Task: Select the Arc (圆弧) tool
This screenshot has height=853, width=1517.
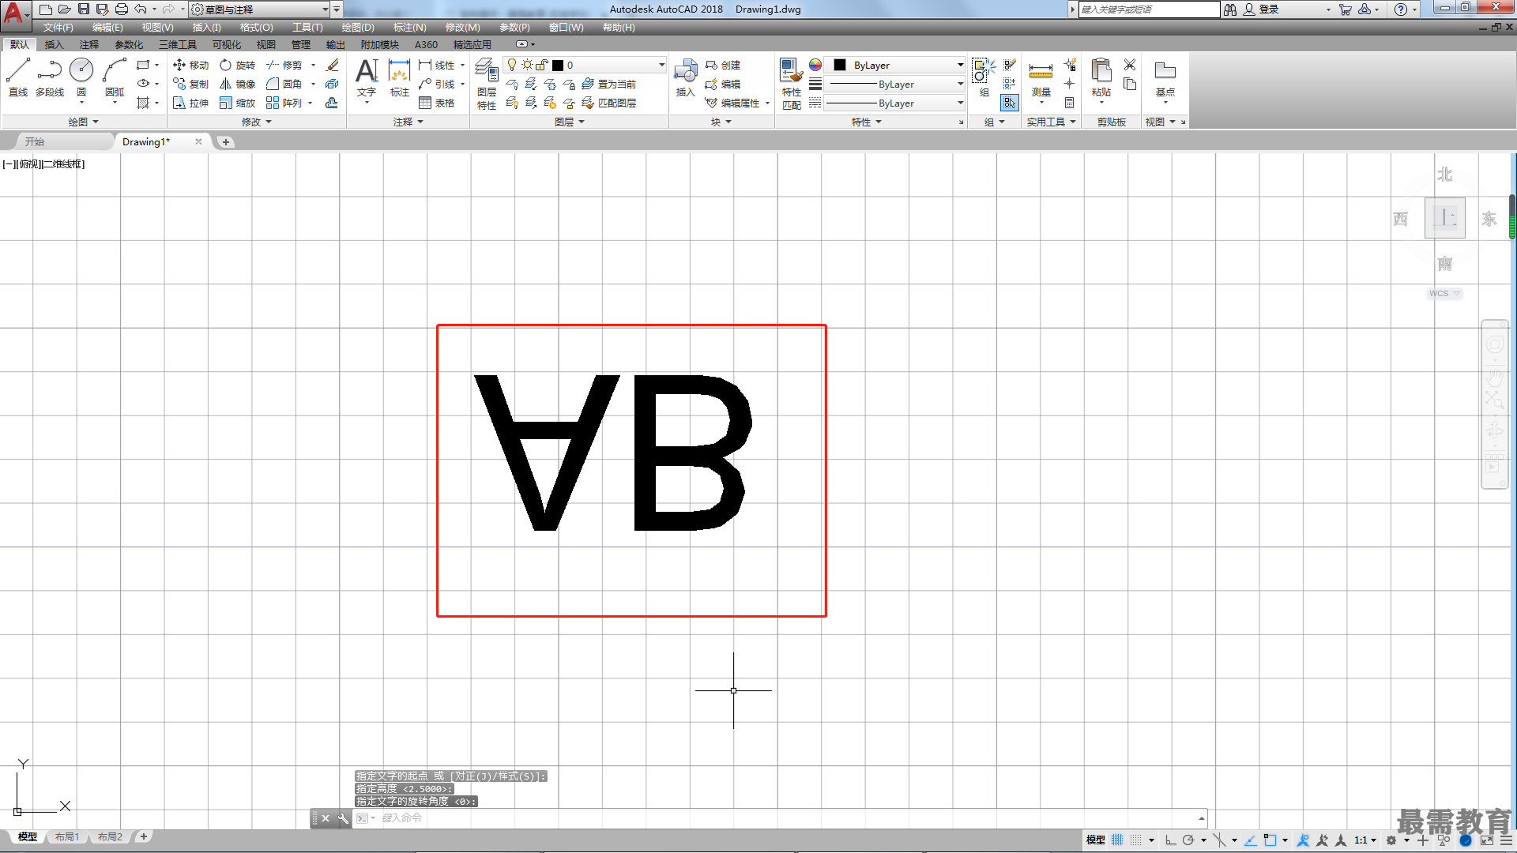Action: (115, 77)
